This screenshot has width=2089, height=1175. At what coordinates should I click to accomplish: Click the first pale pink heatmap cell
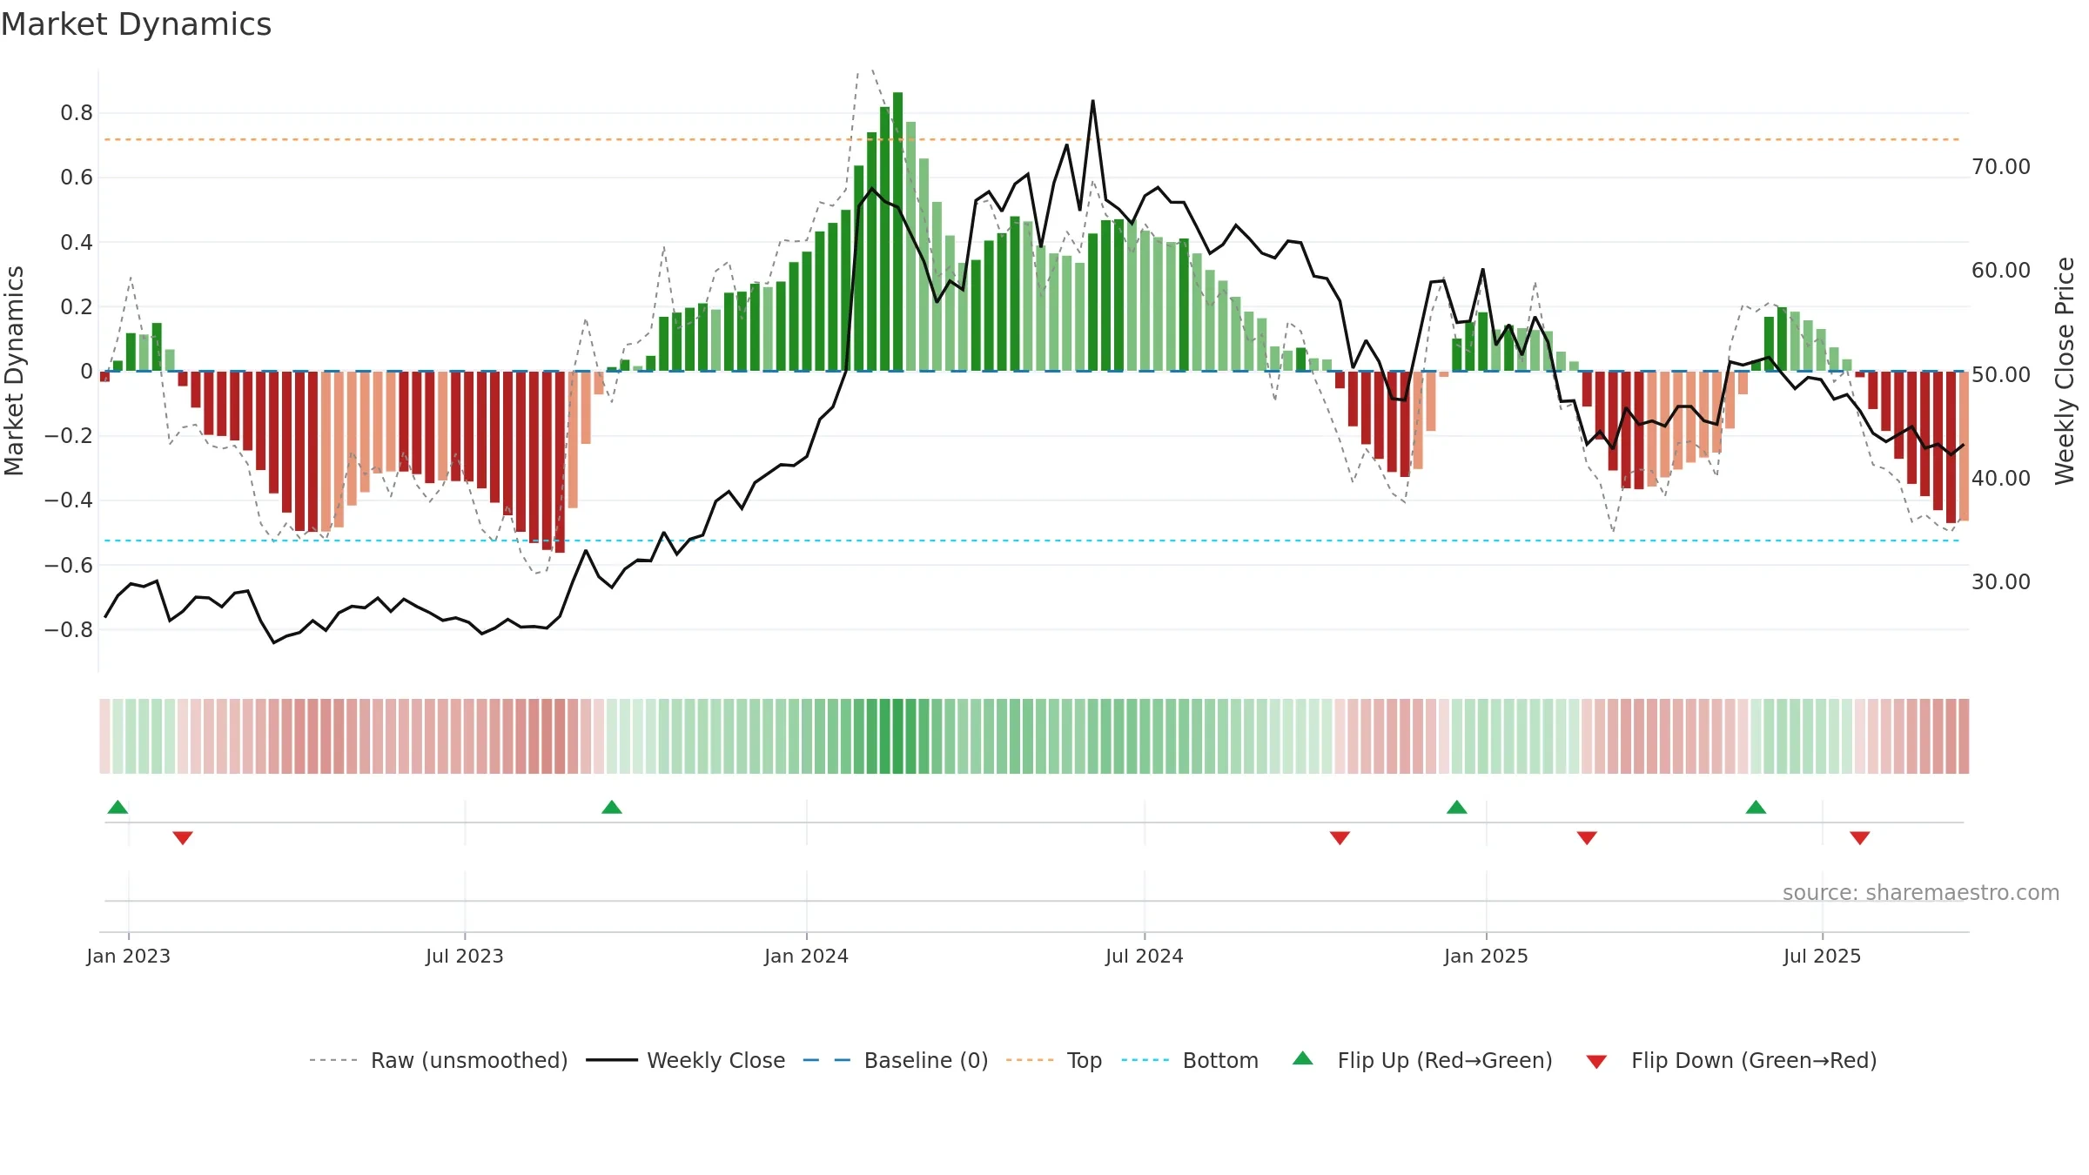coord(104,736)
